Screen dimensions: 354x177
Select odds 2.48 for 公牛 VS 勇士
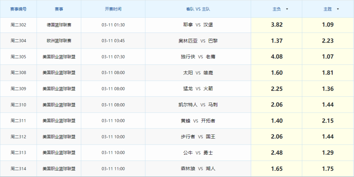coord(277,153)
